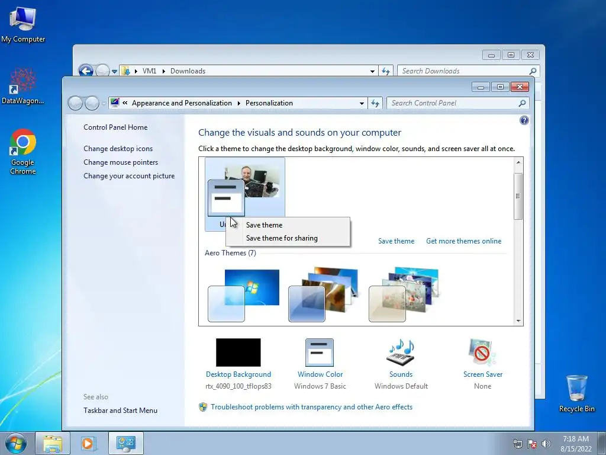Open the volume control in system tray
Viewport: 606px width, 455px height.
pos(546,444)
